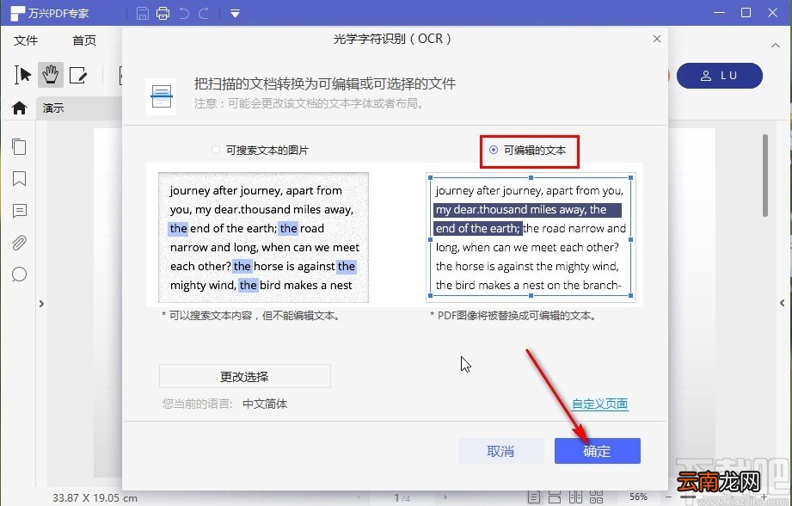The height and width of the screenshot is (506, 792).
Task: Click the page number 1/4 field
Action: coord(402,498)
